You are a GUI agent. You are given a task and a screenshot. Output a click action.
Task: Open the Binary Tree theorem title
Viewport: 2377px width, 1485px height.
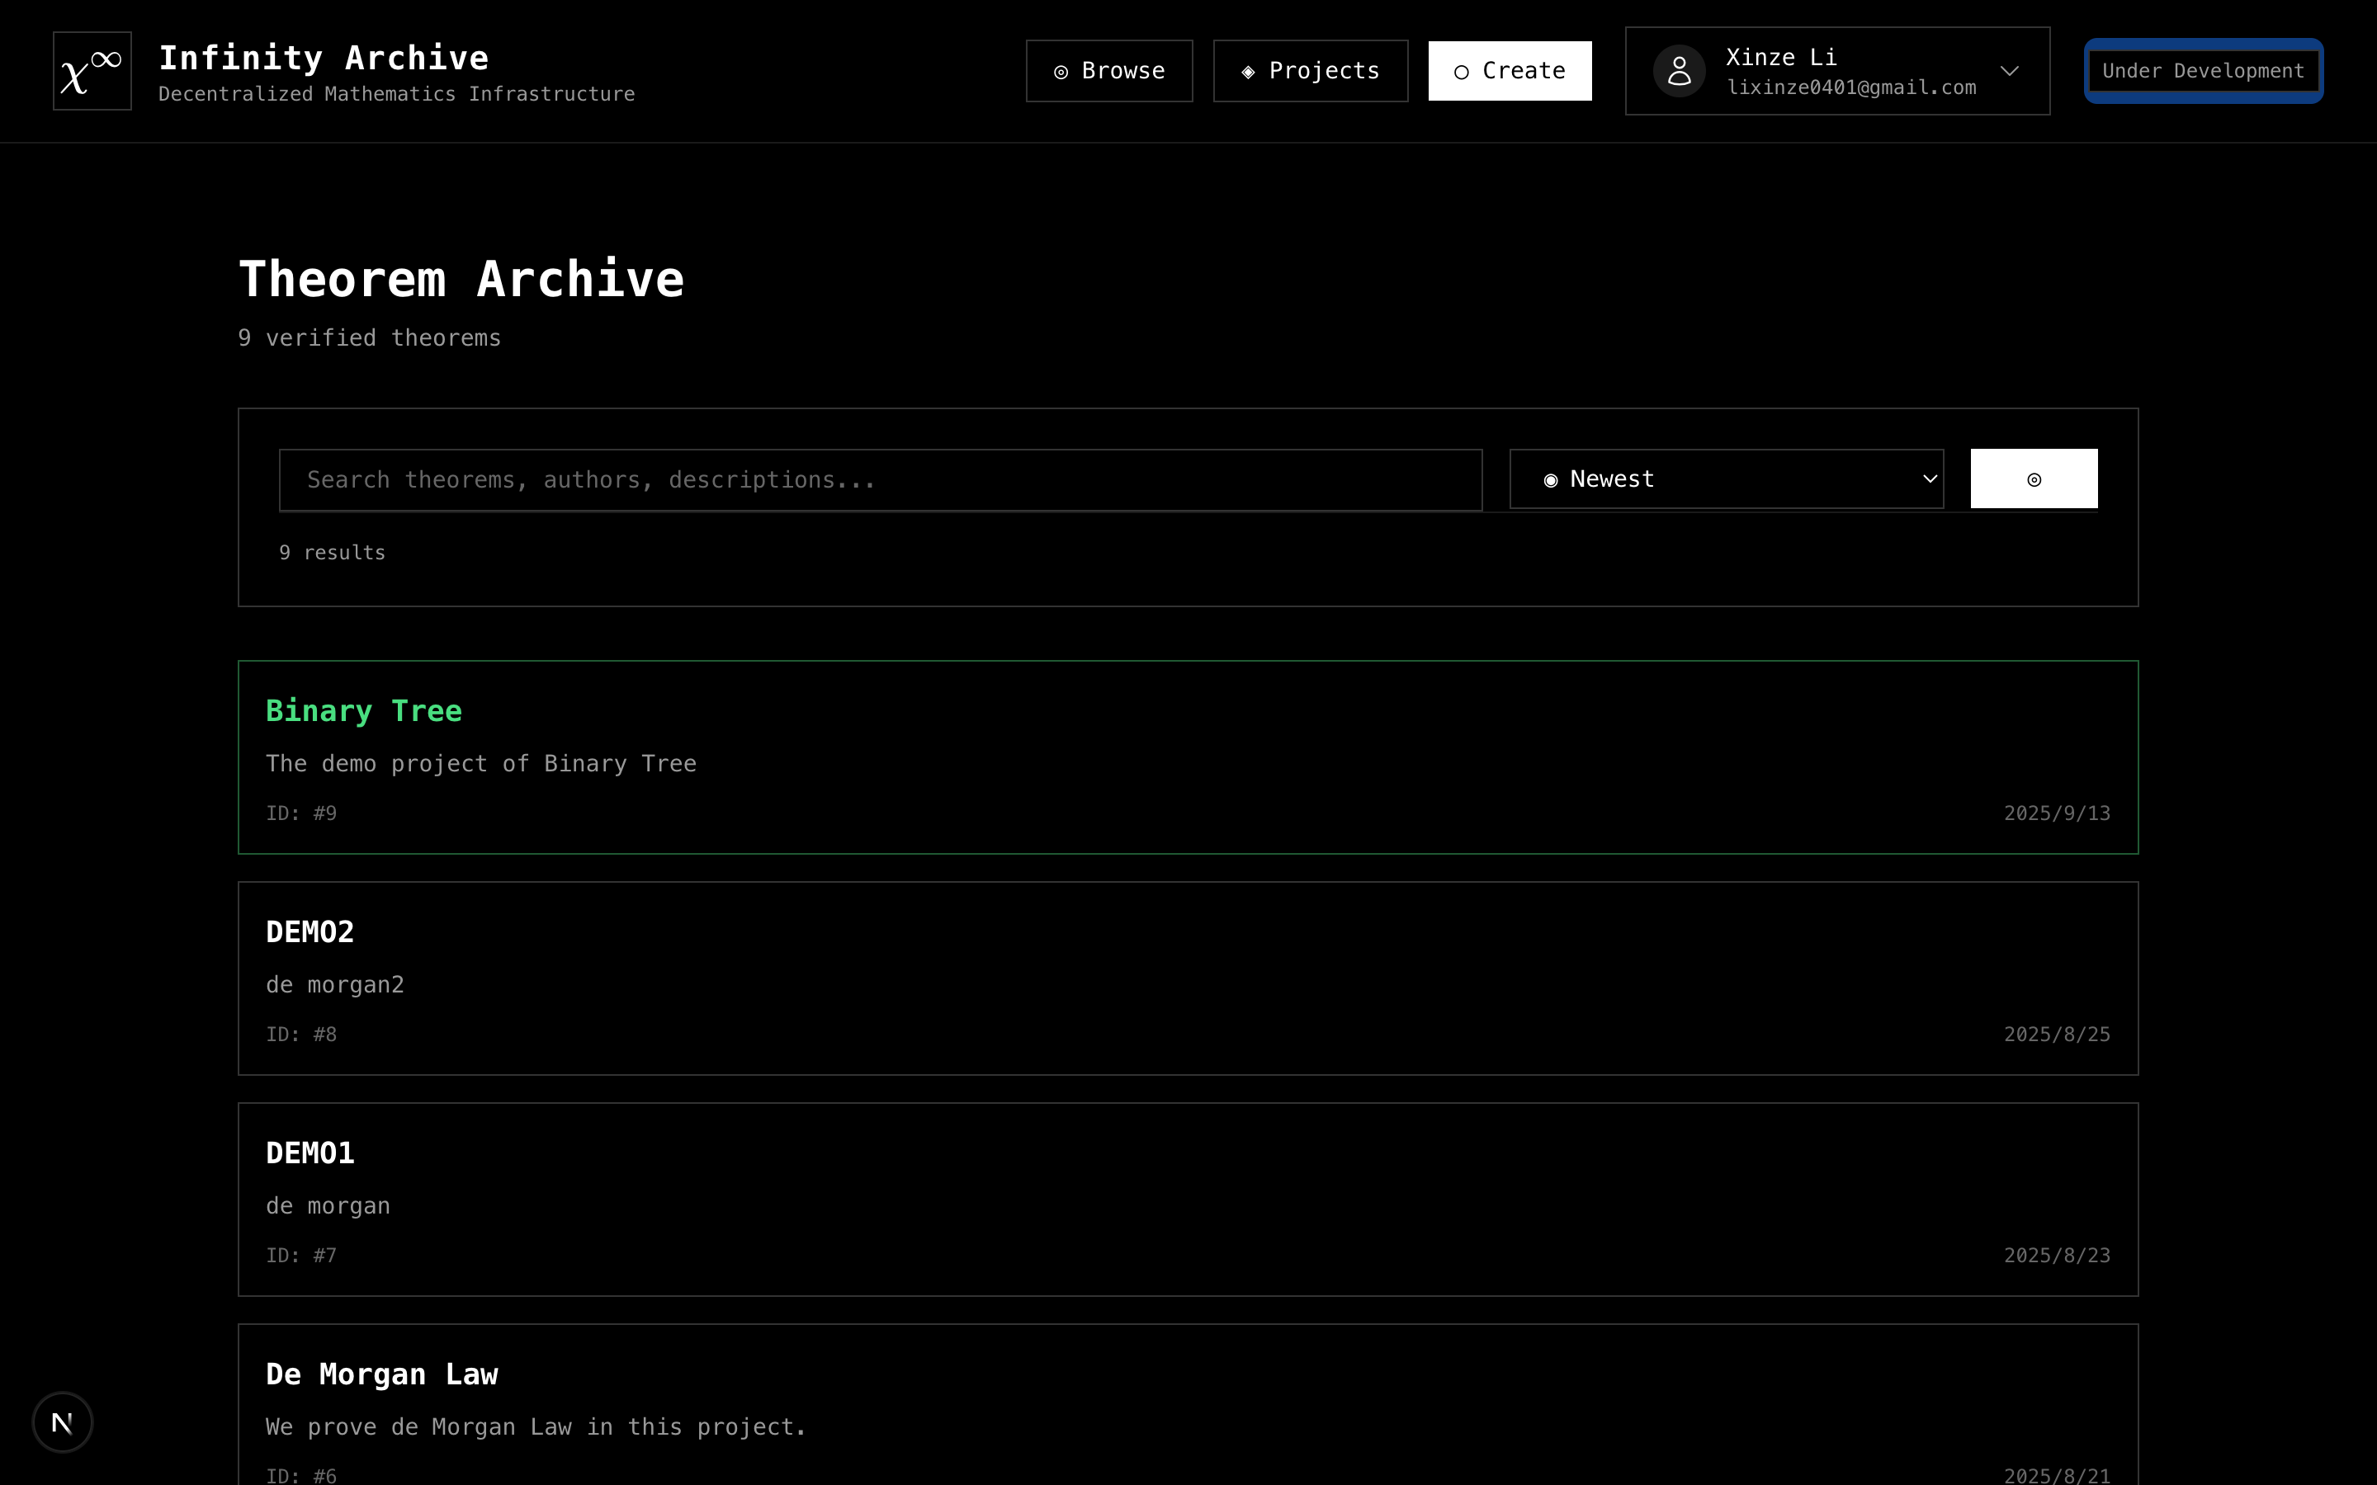[363, 711]
